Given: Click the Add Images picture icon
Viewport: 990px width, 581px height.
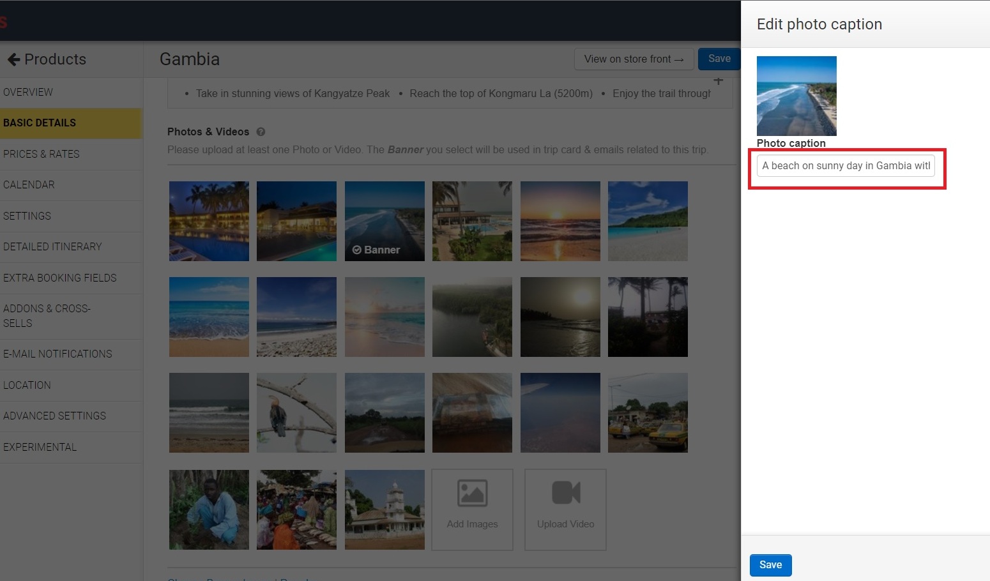Looking at the screenshot, I should coord(472,494).
